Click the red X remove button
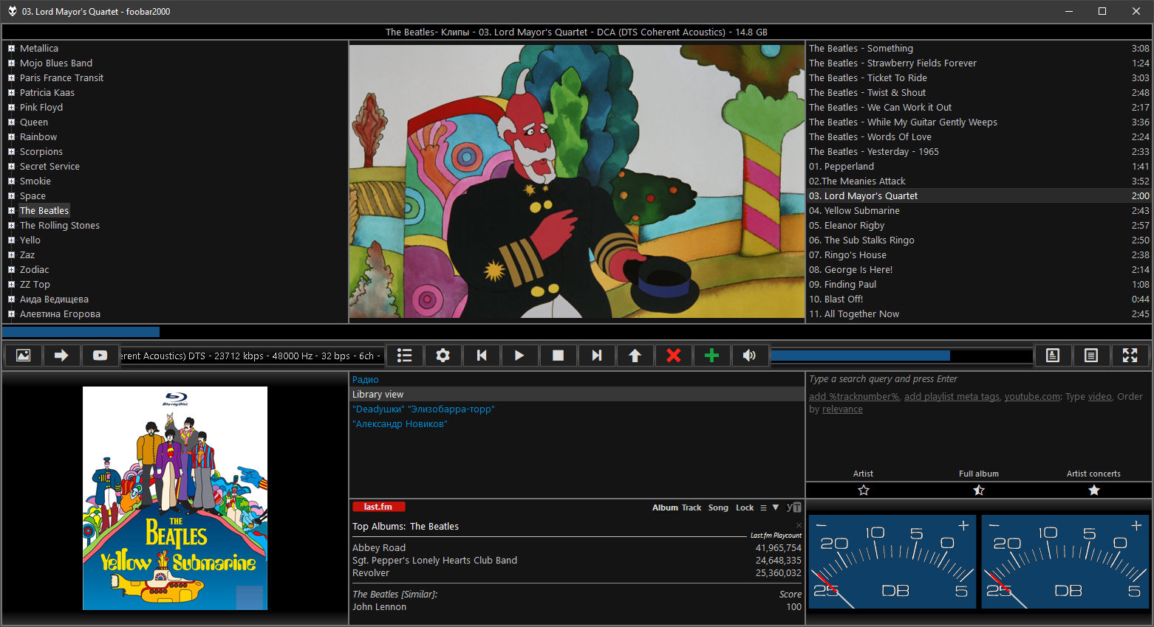The height and width of the screenshot is (627, 1154). click(x=673, y=356)
